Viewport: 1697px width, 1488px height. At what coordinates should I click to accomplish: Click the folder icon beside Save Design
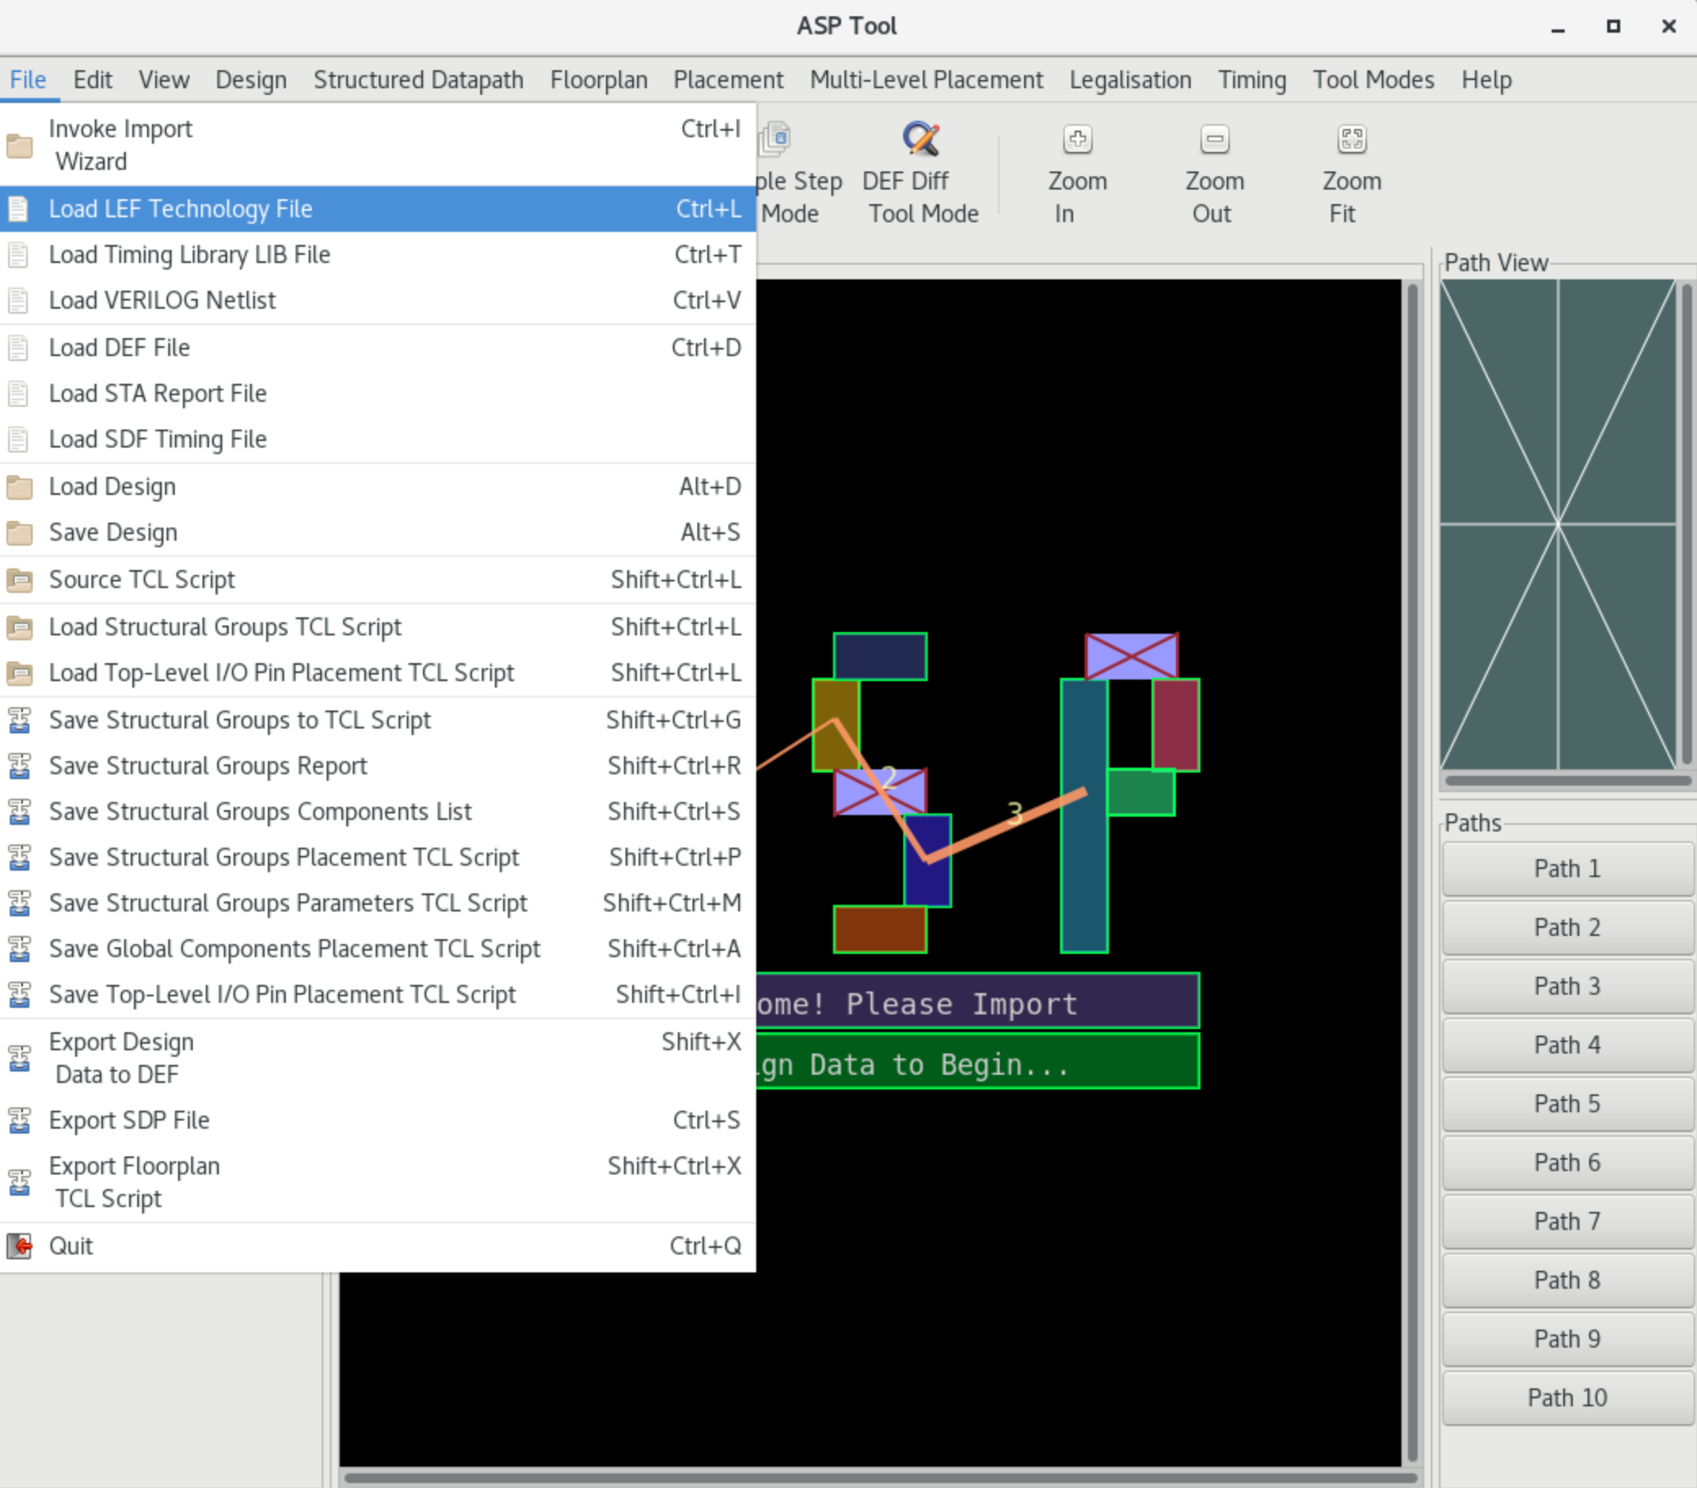pyautogui.click(x=19, y=532)
